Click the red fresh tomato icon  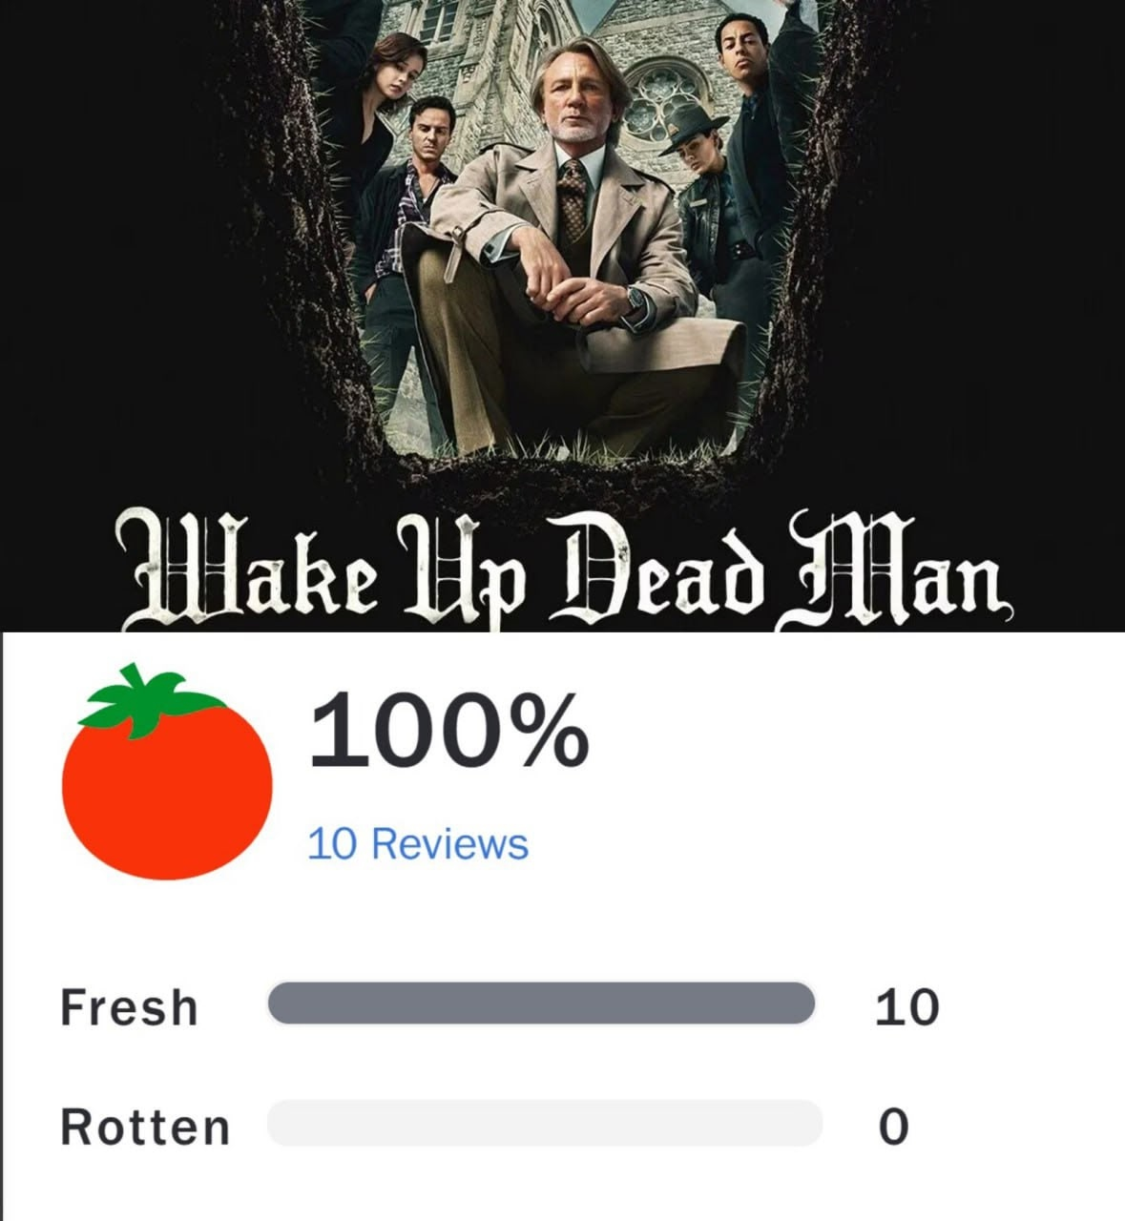[x=167, y=773]
